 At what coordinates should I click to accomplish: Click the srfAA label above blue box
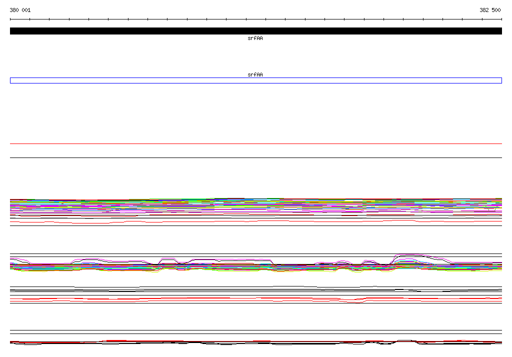click(255, 75)
